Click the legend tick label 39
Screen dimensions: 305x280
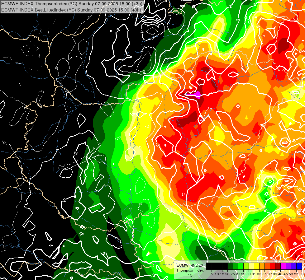click(275, 274)
